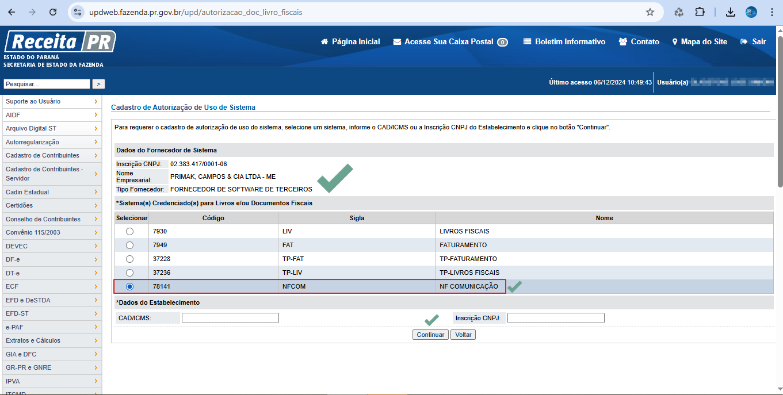Expand Autorregularização sidebar item
The image size is (783, 395).
(x=51, y=142)
